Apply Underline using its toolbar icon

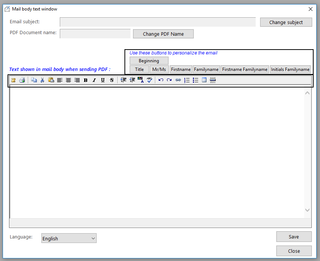(103, 80)
